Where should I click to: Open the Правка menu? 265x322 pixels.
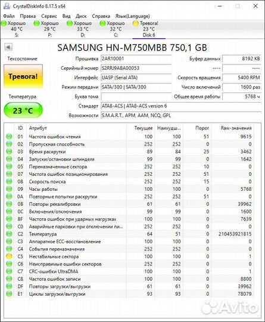click(x=28, y=16)
